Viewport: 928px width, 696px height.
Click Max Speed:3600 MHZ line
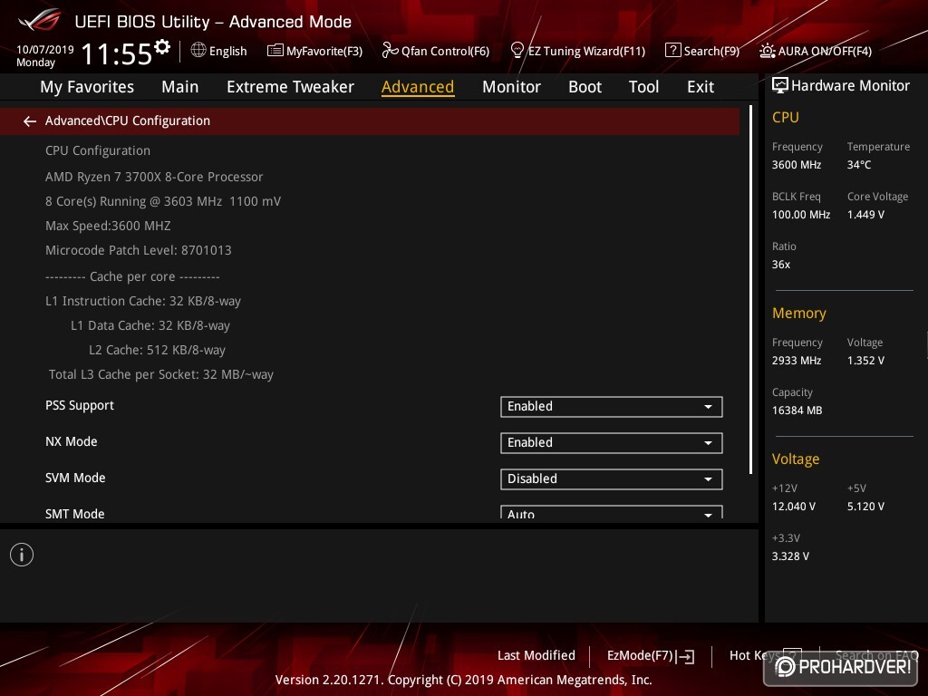tap(108, 226)
